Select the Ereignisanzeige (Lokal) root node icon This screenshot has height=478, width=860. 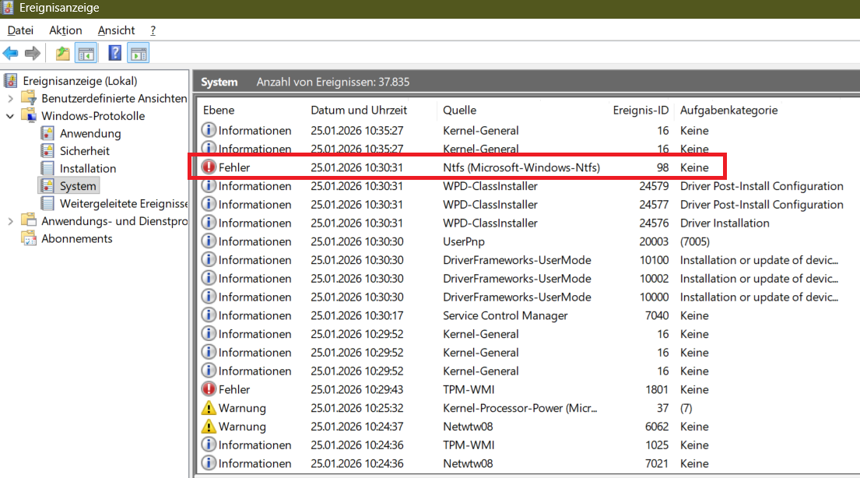click(9, 80)
